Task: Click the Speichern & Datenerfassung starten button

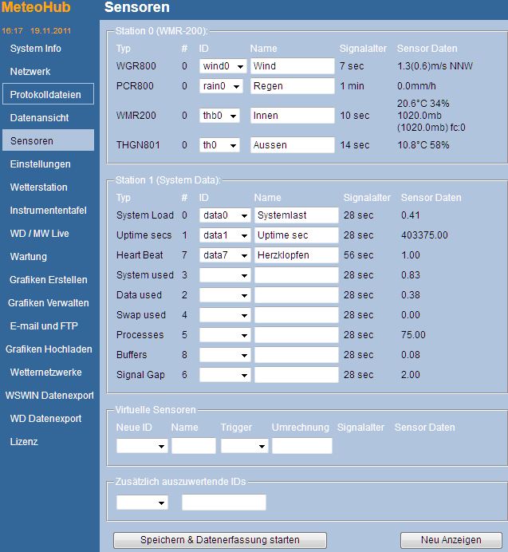Action: (x=220, y=540)
